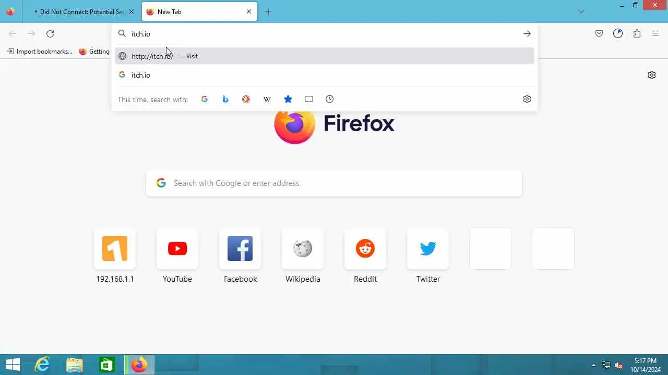The image size is (668, 375).
Task: Select the itch.io Google search suggestion
Action: point(325,75)
